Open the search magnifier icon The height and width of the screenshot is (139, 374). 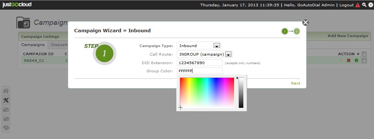point(364,5)
